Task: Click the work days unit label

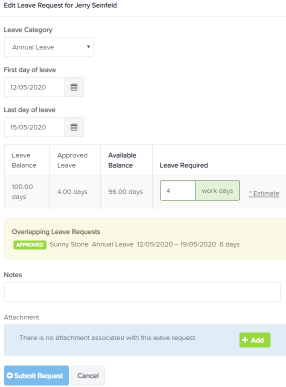Action: tap(217, 190)
